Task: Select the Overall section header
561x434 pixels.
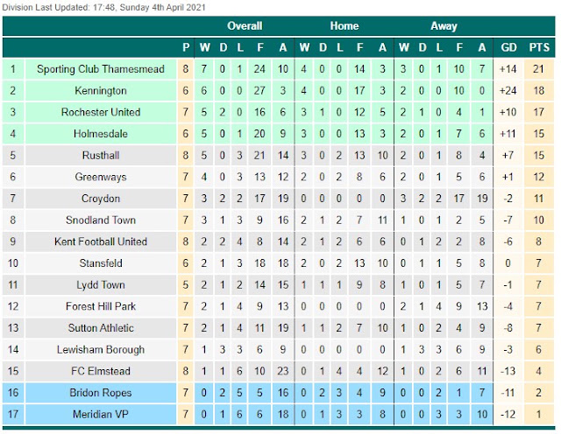Action: click(245, 25)
